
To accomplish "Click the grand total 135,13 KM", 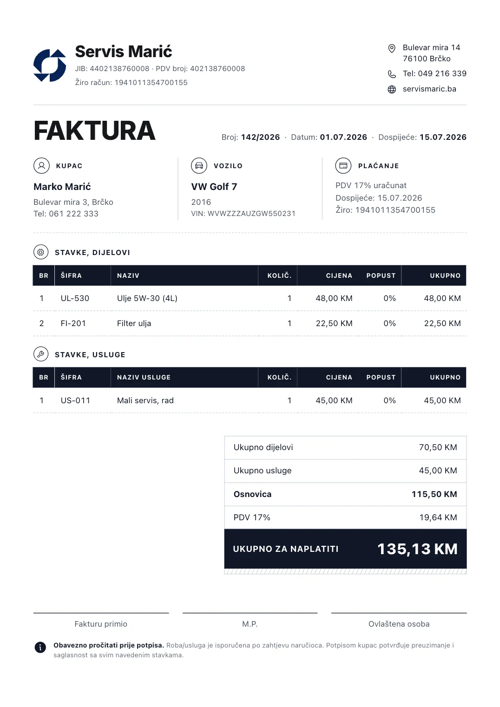I will [417, 549].
